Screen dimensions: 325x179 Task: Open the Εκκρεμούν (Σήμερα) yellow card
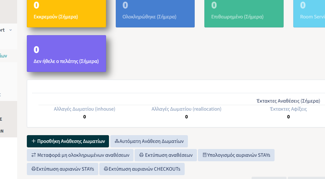click(x=66, y=14)
